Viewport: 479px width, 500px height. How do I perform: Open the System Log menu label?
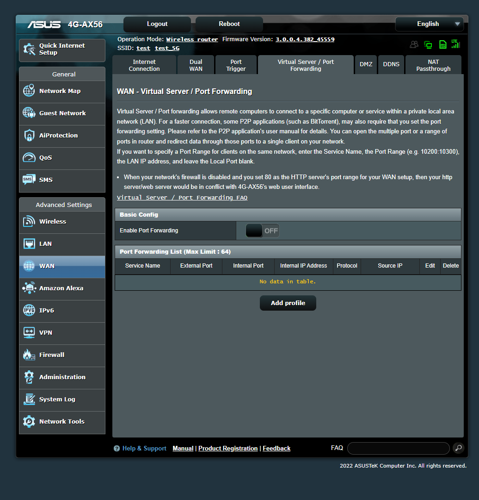point(57,399)
